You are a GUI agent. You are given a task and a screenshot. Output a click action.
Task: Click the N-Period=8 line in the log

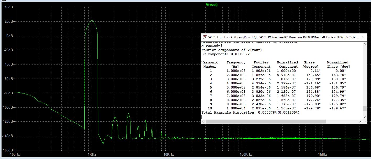(212, 46)
